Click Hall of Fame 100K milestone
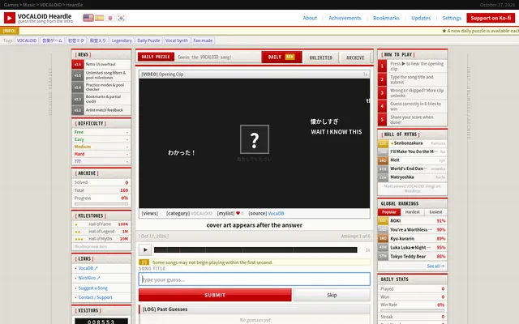 (101, 224)
